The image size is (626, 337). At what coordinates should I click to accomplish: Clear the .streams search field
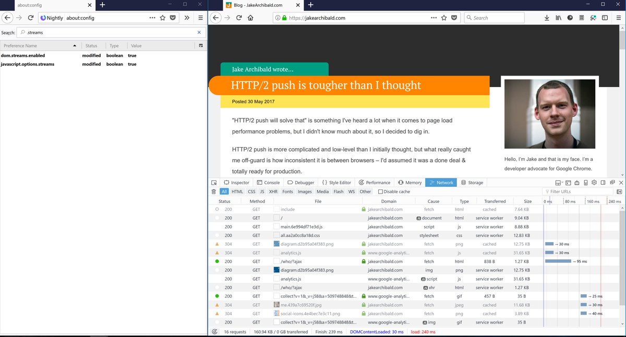199,32
